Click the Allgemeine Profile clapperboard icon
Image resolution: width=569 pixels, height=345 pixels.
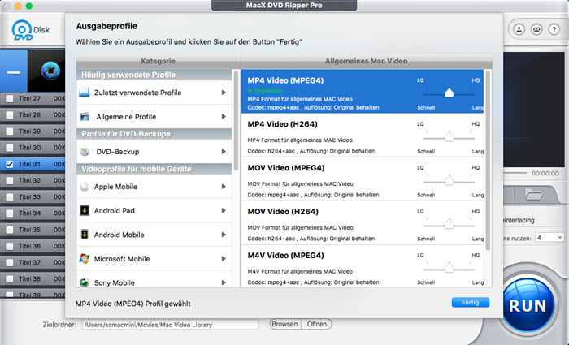(x=85, y=116)
